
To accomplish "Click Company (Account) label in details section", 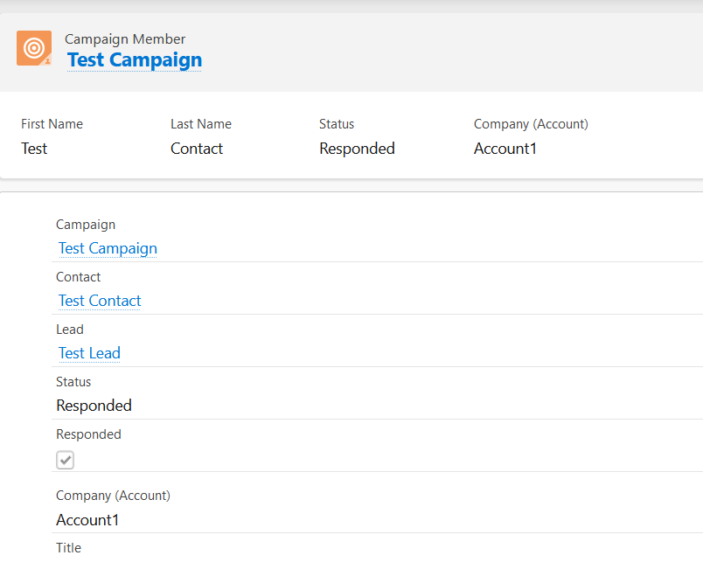I will tap(113, 496).
